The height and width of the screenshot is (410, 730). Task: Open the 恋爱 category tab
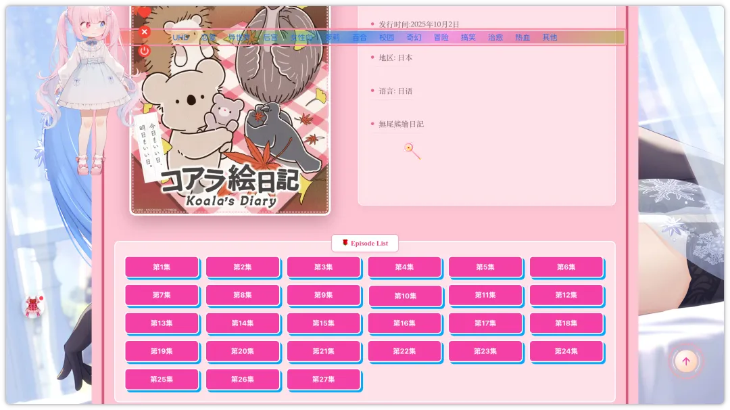point(208,37)
